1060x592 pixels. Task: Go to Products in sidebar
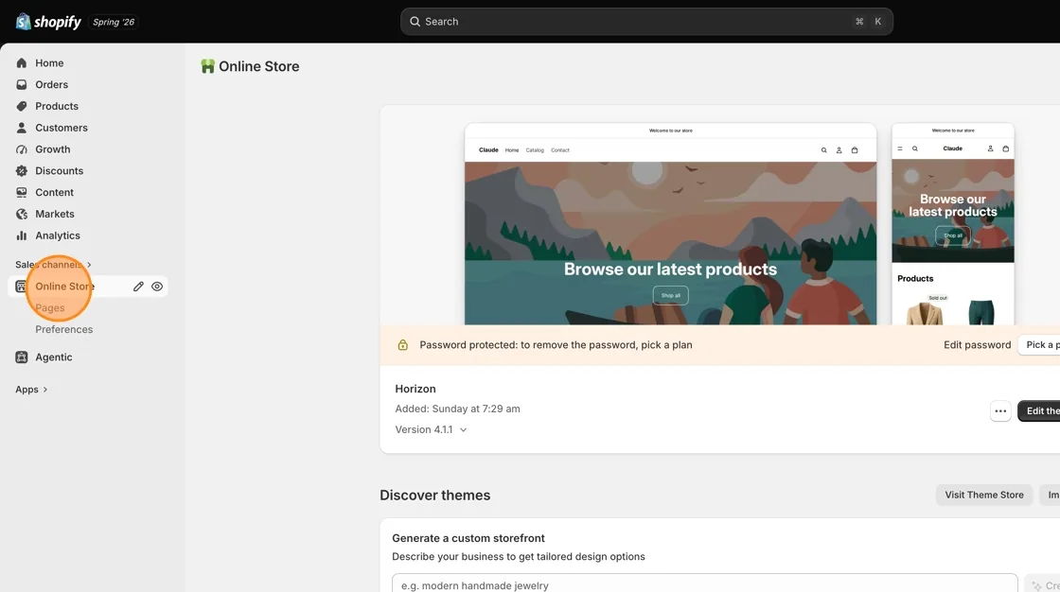pyautogui.click(x=57, y=106)
